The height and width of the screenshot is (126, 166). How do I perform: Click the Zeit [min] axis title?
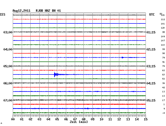tap(79, 122)
